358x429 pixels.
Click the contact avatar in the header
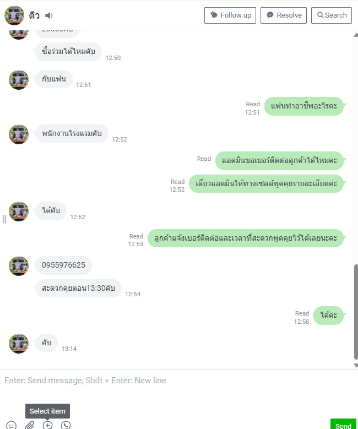(14, 15)
